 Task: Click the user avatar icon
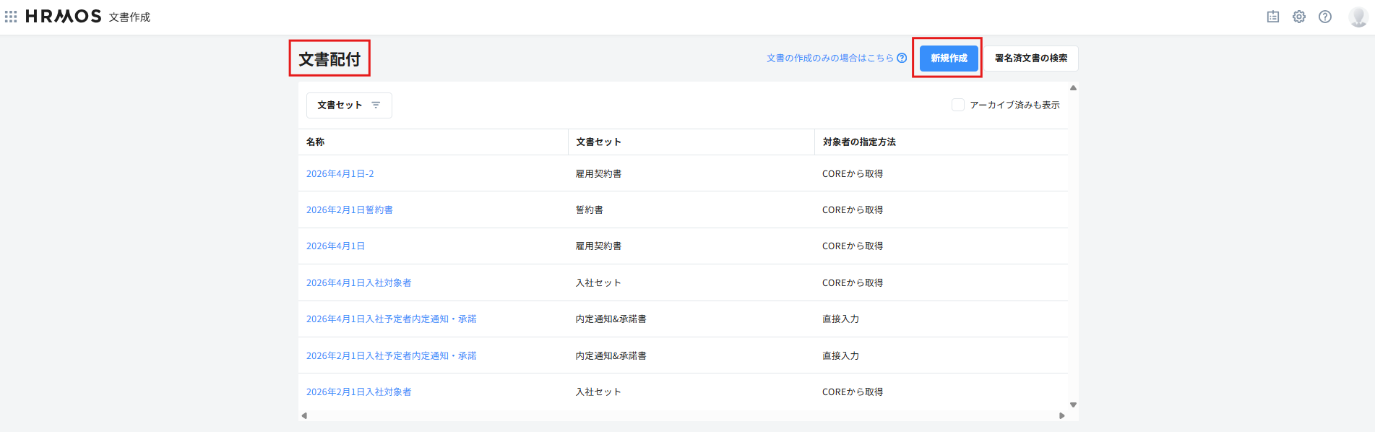click(x=1358, y=17)
